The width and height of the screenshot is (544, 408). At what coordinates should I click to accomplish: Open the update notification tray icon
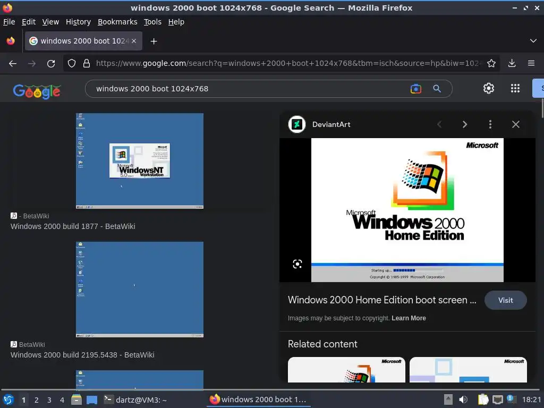(x=512, y=399)
